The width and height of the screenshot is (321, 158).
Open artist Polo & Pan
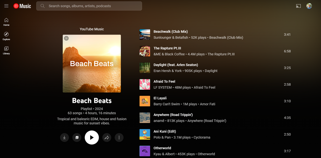click(x=162, y=138)
